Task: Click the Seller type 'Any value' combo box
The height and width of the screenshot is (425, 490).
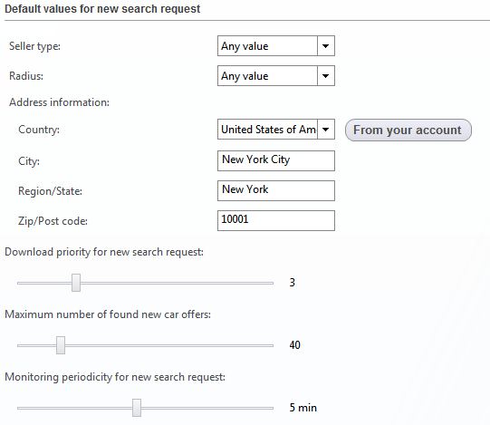Action: pos(276,46)
